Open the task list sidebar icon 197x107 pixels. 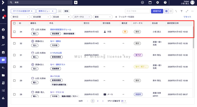point(3,68)
